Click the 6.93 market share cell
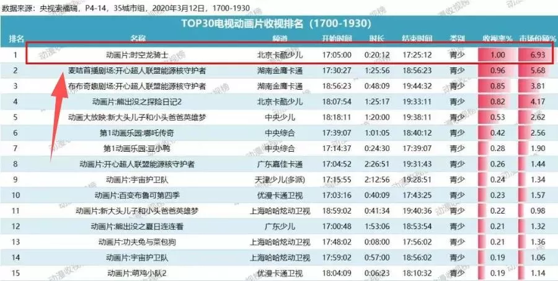This screenshot has height=281, width=558. 537,54
